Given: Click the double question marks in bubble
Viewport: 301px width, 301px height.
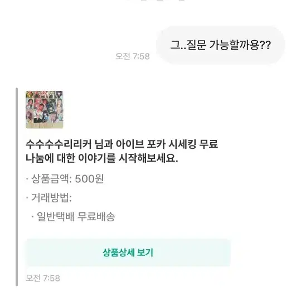Looking at the screenshot, I should coord(265,45).
